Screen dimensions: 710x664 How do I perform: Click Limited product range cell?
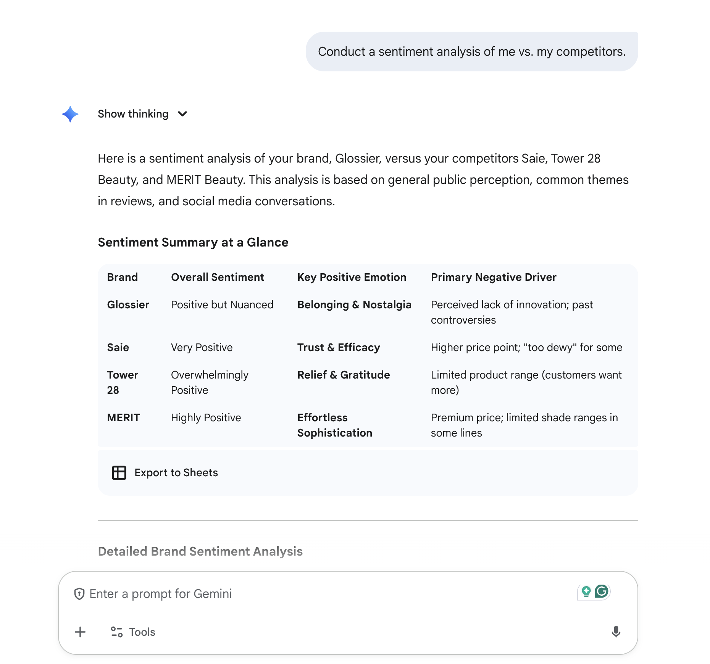point(526,383)
